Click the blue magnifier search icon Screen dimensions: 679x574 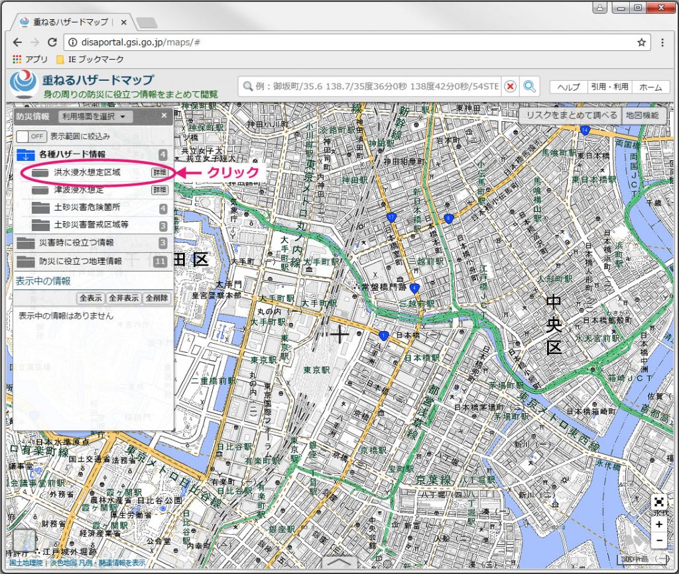529,87
